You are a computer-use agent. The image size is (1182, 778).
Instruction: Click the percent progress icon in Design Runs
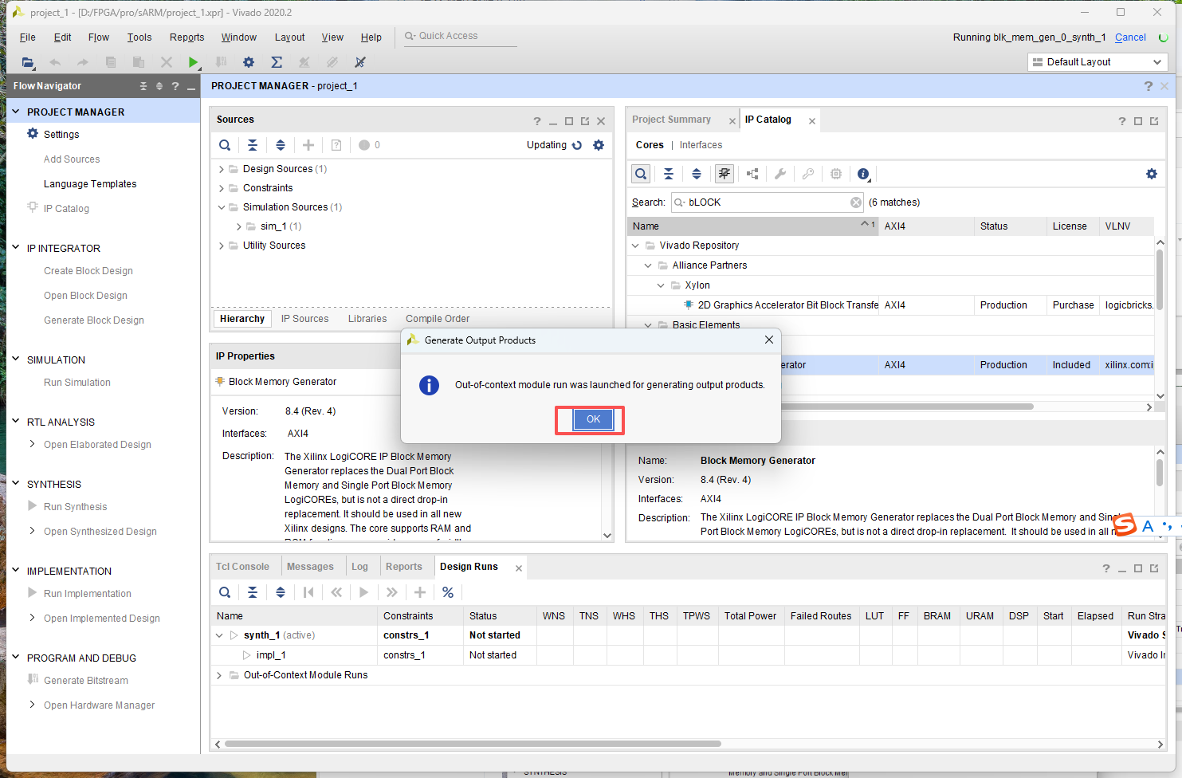[448, 592]
